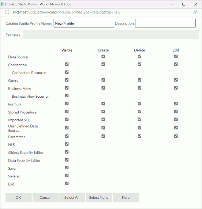Toggle Parameter Delete checkbox

[139, 136]
